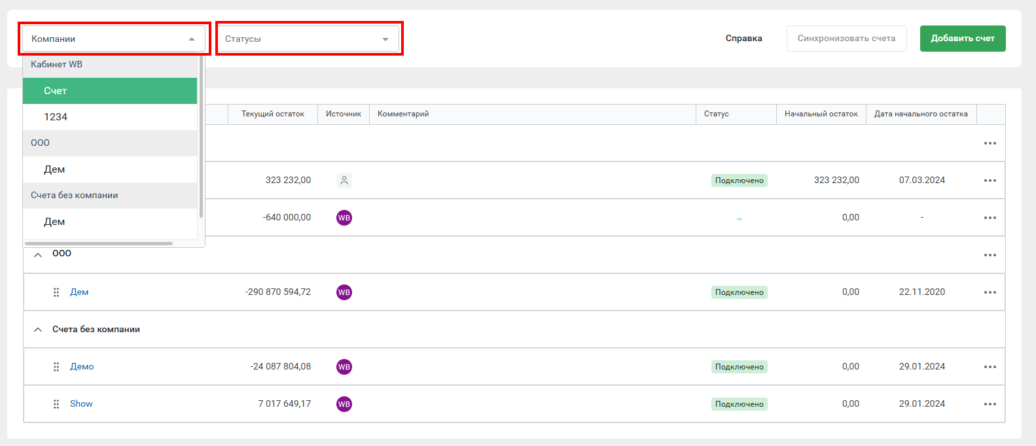Click the Синхронизовать счета button
Viewport: 1036px width, 446px height.
(846, 39)
